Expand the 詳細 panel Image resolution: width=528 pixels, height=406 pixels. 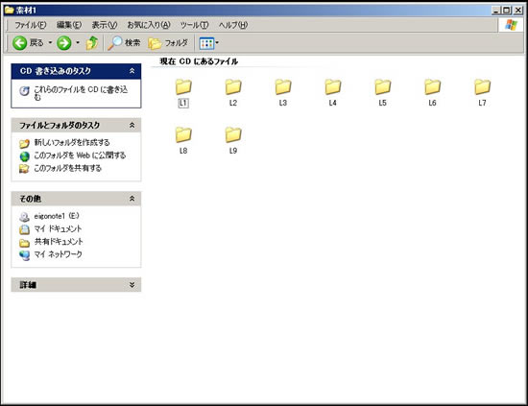(132, 285)
